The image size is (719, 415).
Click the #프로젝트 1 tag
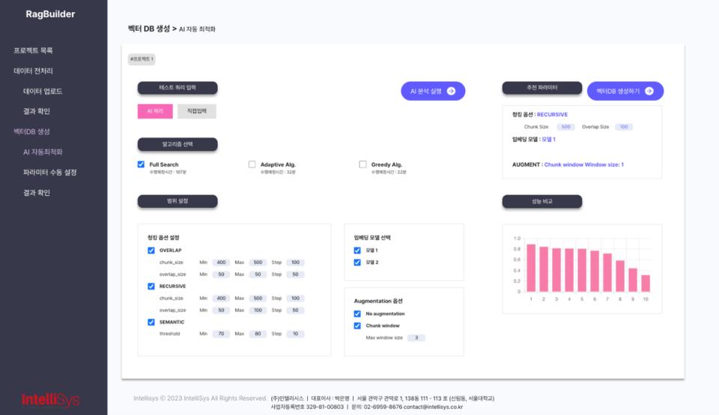(x=142, y=59)
